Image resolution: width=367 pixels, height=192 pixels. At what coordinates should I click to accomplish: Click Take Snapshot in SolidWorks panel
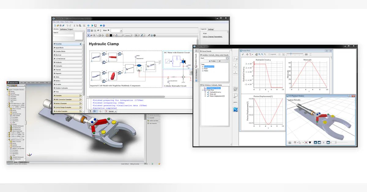click(153, 123)
